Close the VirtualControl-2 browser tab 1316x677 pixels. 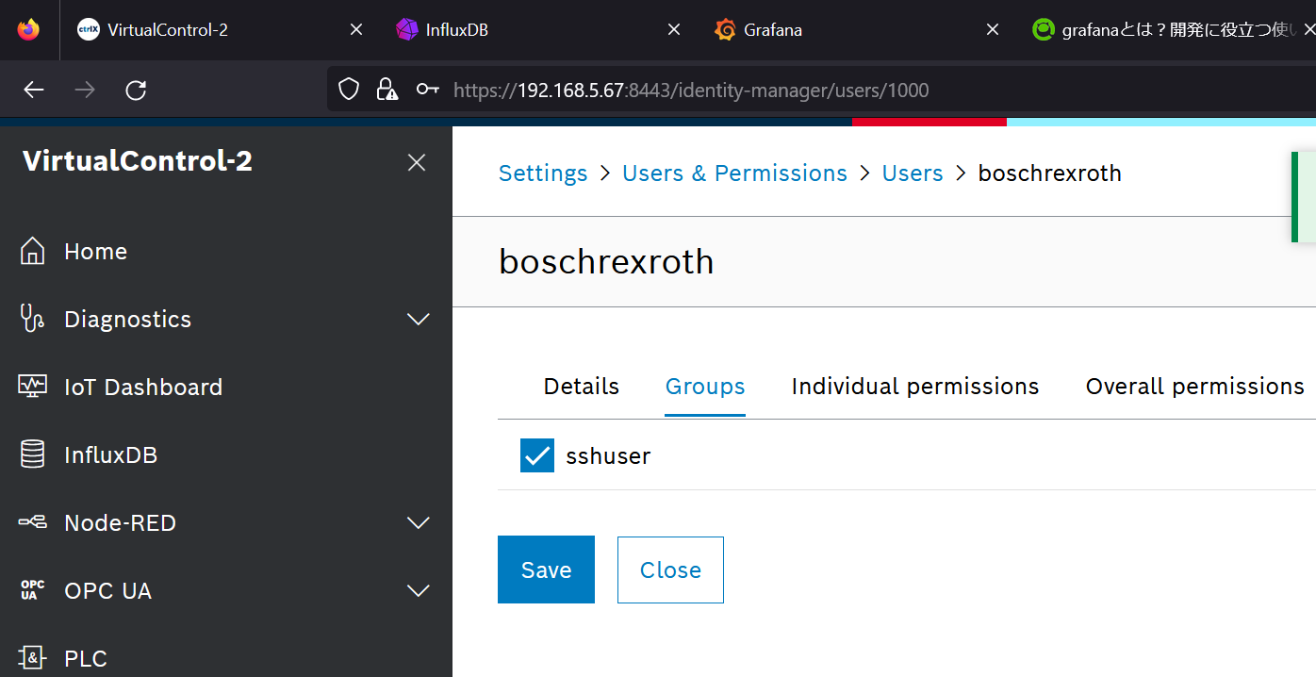point(356,29)
